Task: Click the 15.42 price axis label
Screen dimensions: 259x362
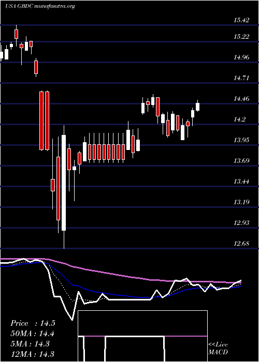Action: pyautogui.click(x=241, y=20)
